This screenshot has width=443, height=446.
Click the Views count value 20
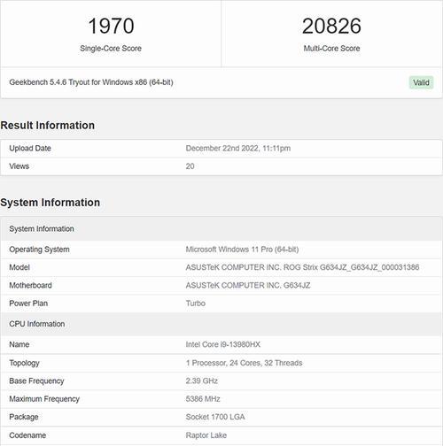coord(190,166)
